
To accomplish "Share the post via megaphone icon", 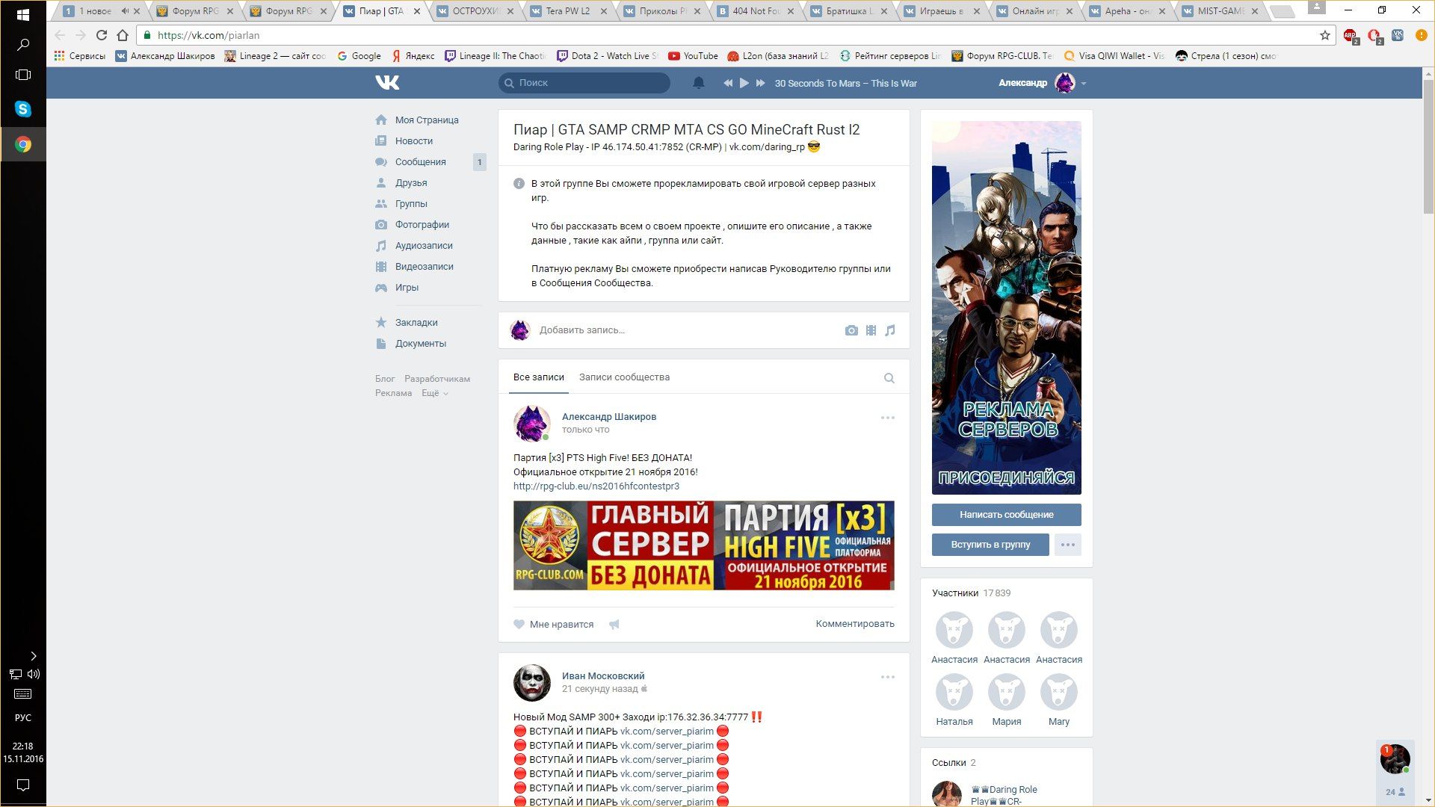I will [614, 625].
